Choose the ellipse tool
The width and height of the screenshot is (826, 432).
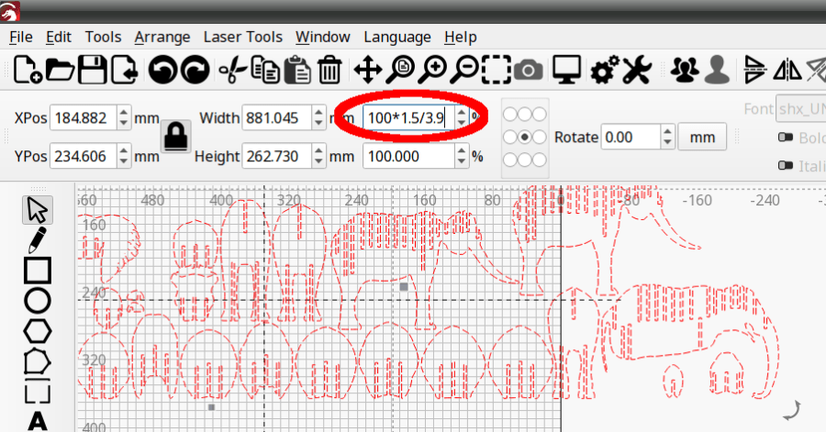tap(38, 301)
